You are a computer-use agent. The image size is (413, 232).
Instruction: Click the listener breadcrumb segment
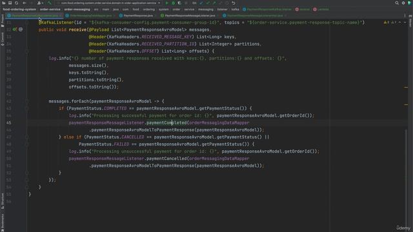tap(222, 9)
